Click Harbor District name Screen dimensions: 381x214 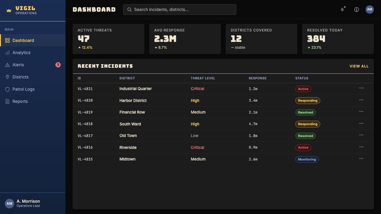(x=133, y=100)
